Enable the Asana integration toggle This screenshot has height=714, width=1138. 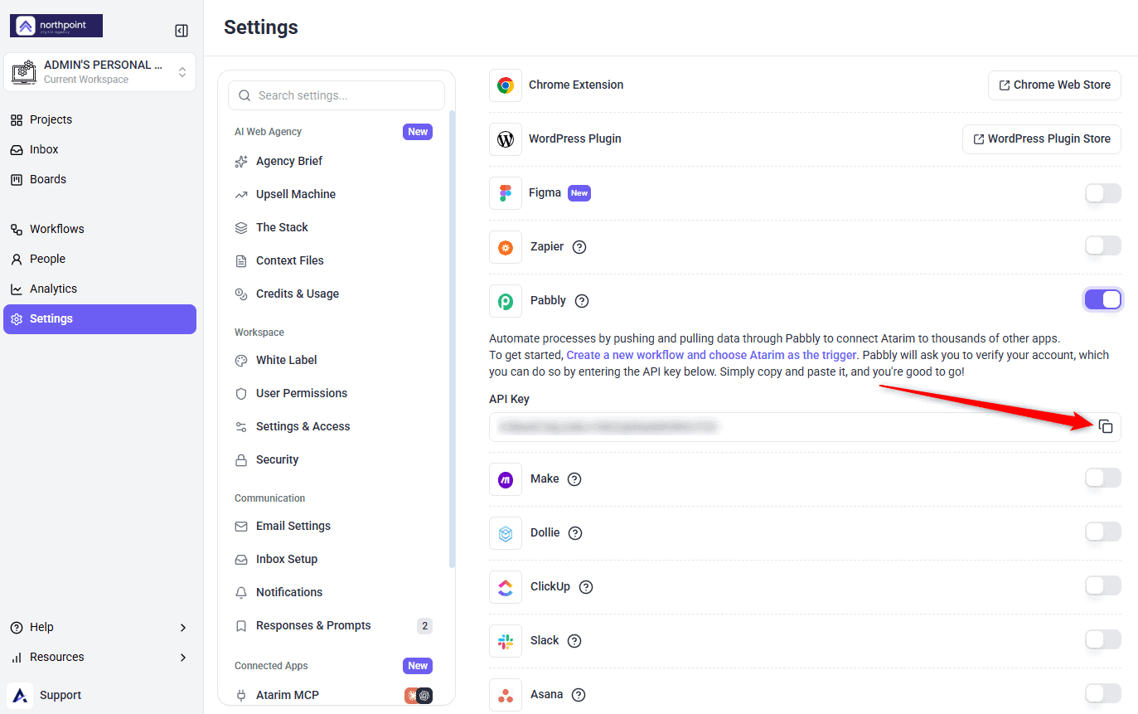(x=1103, y=693)
